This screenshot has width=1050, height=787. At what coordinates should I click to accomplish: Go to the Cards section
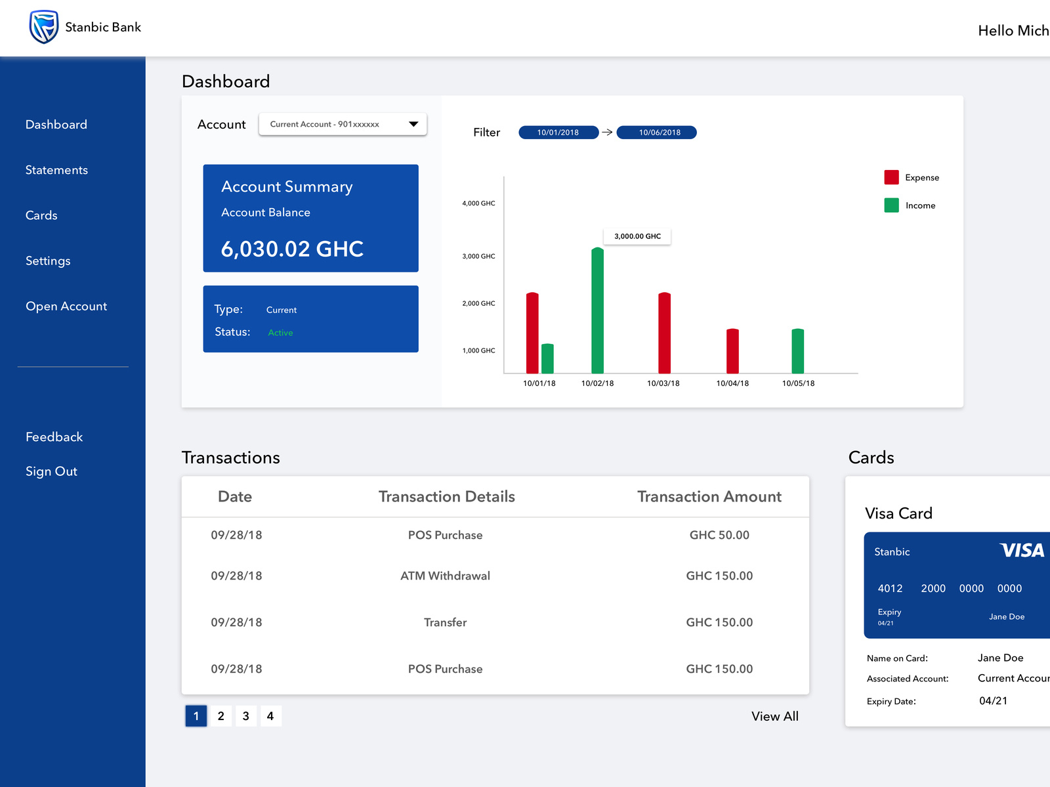(x=41, y=215)
